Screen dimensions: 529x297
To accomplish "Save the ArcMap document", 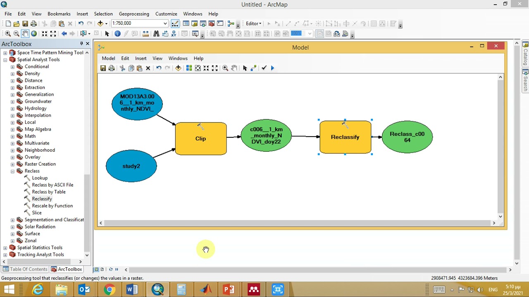I will [25, 24].
